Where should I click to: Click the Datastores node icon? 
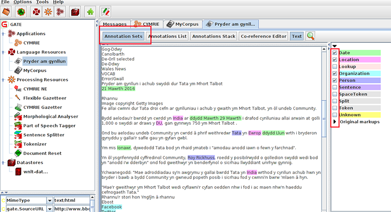pyautogui.click(x=11, y=162)
